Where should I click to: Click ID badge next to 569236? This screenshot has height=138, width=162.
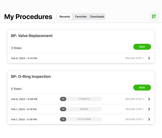coord(63,109)
